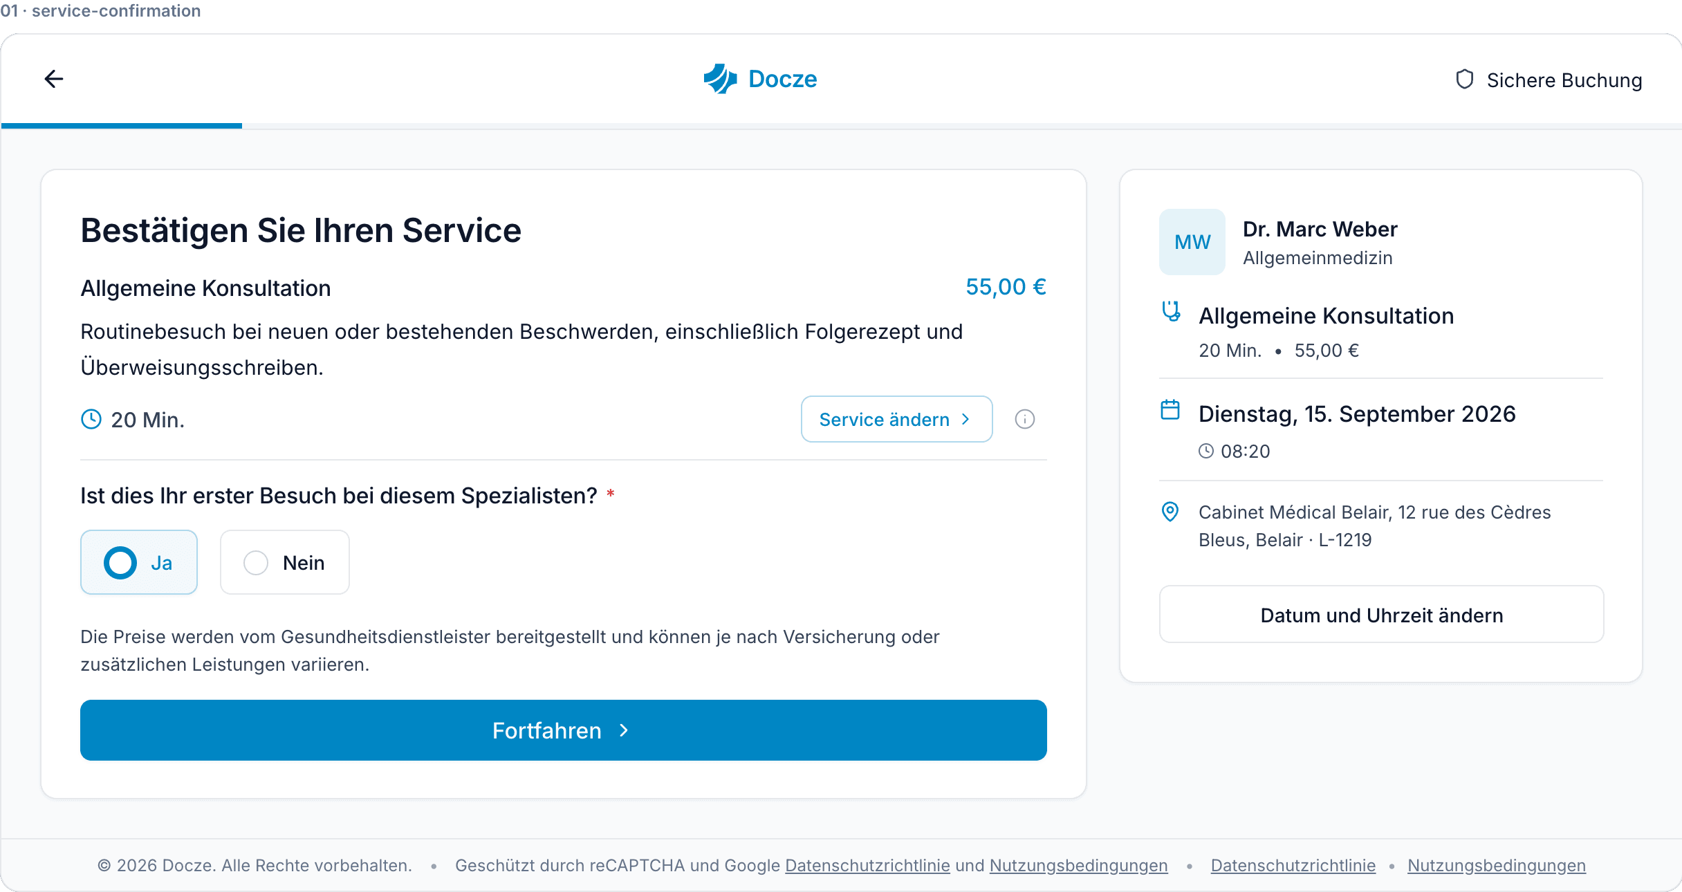
Task: Click the 20 Min. duration in main card
Action: tap(147, 420)
